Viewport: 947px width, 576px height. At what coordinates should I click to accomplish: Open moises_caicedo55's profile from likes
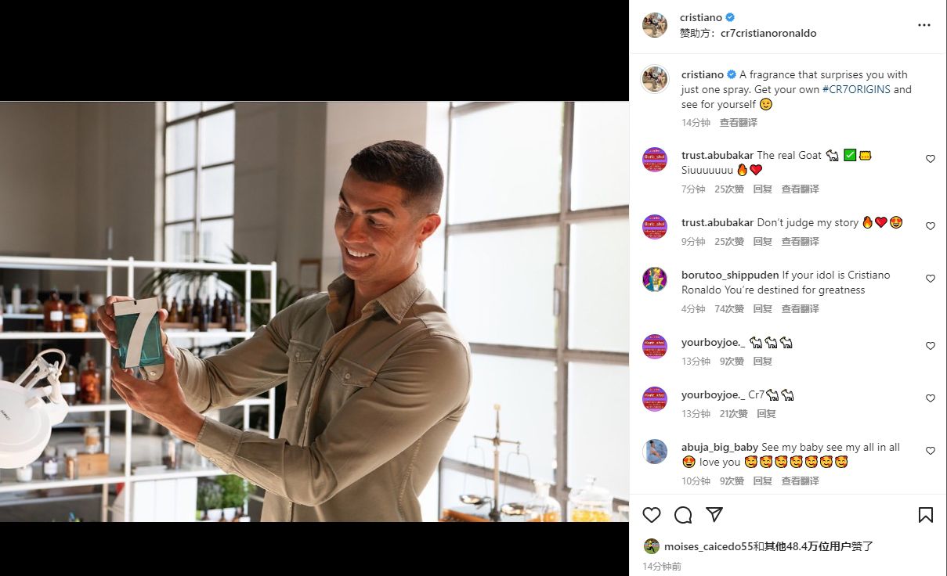click(x=708, y=546)
